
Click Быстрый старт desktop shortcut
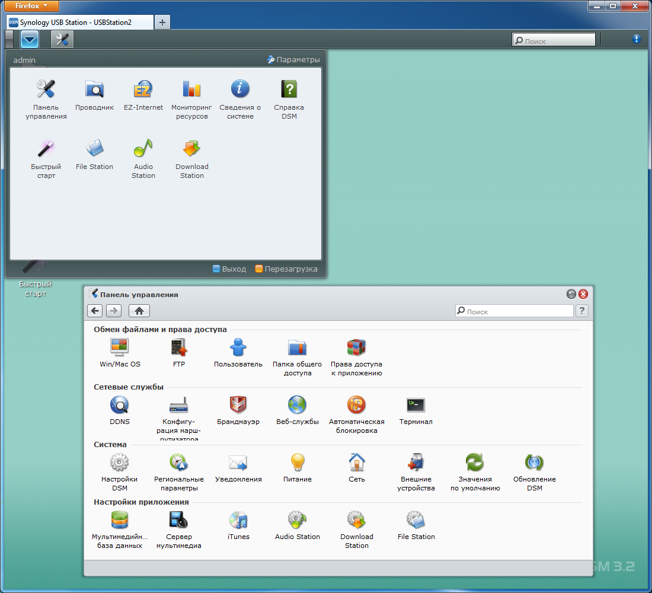click(x=36, y=278)
